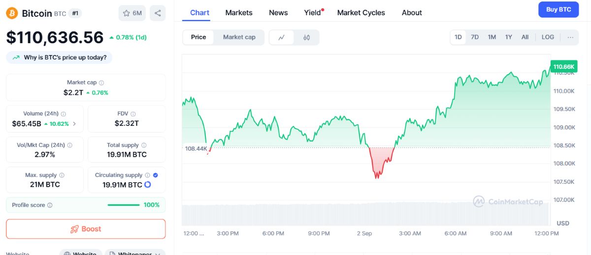Set chart range to 1D
This screenshot has height=255, width=591.
click(458, 37)
